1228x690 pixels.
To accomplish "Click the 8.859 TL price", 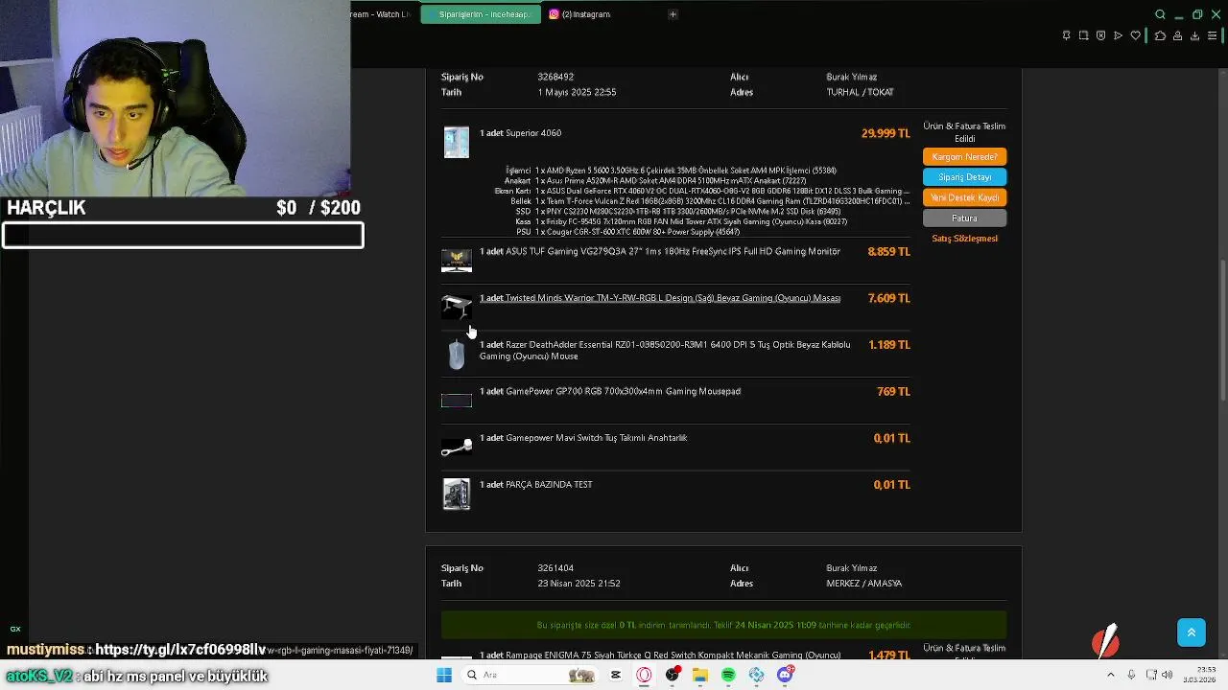I will click(x=888, y=252).
